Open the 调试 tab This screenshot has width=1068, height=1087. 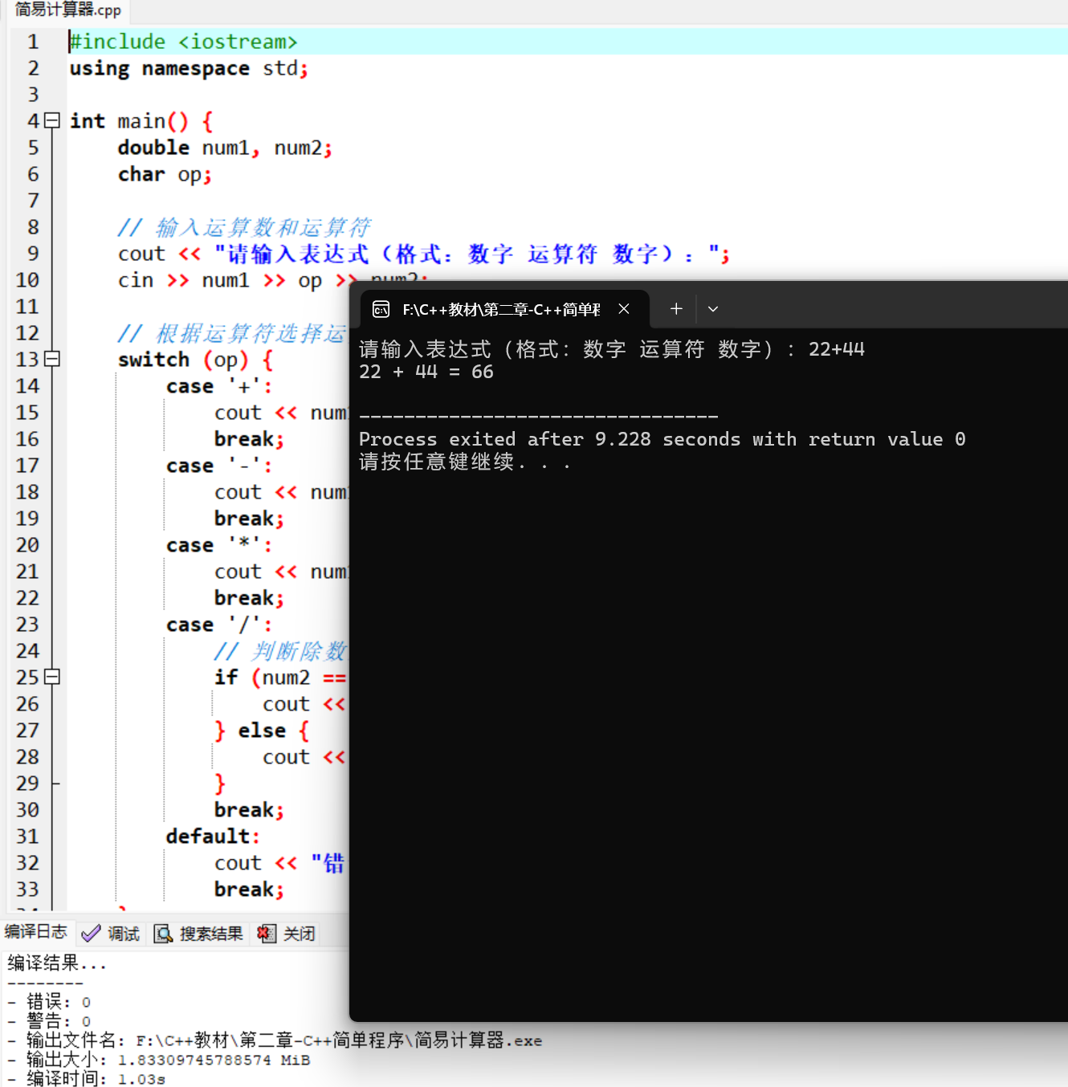[111, 934]
